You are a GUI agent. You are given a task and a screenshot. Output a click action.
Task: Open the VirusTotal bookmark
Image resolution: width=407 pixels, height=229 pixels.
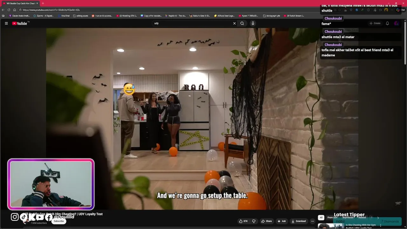(x=64, y=16)
